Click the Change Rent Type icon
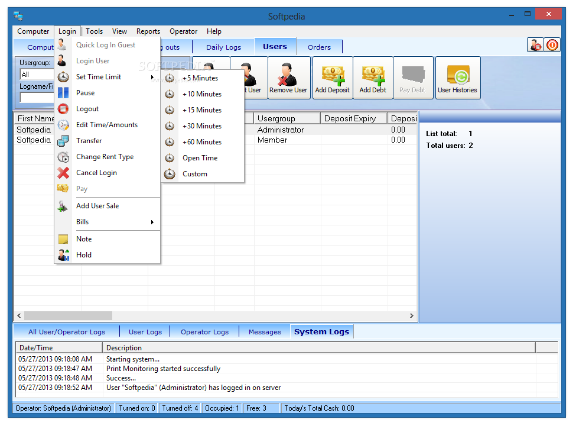Screen dimensions: 576x429 pos(63,157)
